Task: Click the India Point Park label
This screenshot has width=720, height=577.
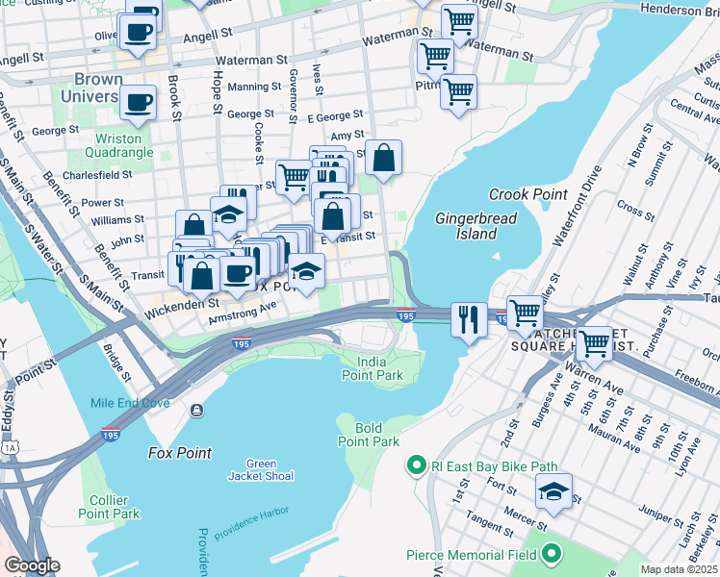Action: click(x=372, y=368)
